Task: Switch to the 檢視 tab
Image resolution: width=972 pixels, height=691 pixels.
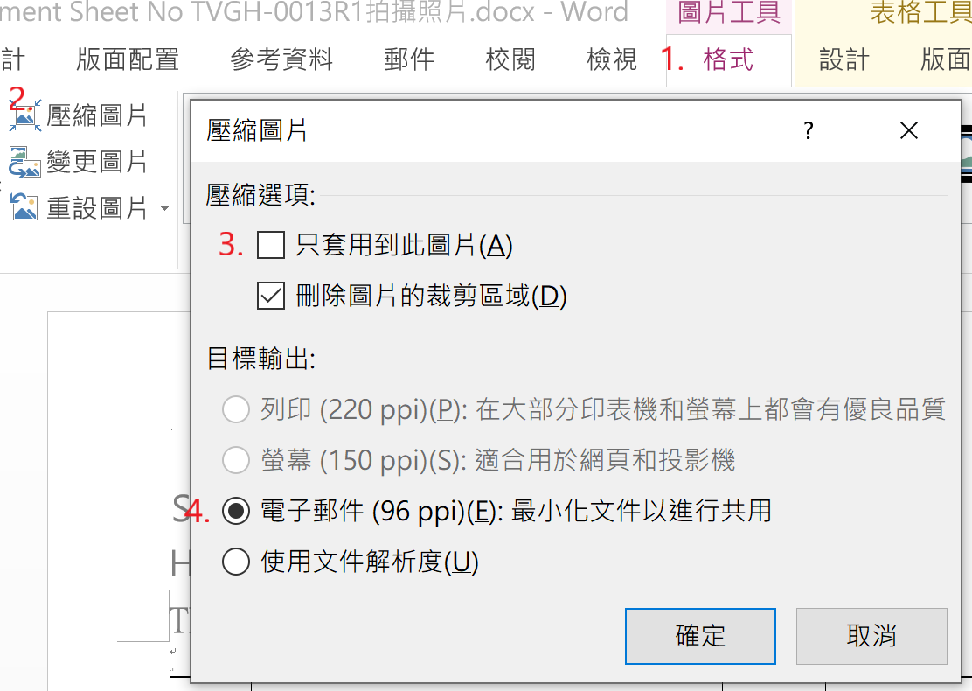Action: [612, 60]
